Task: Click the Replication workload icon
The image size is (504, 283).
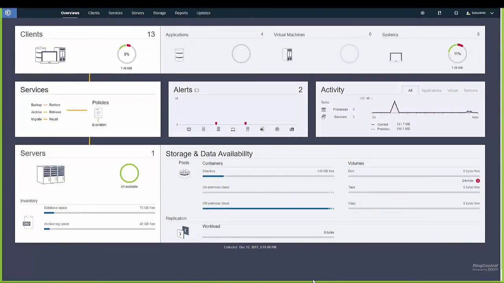Action: [183, 232]
